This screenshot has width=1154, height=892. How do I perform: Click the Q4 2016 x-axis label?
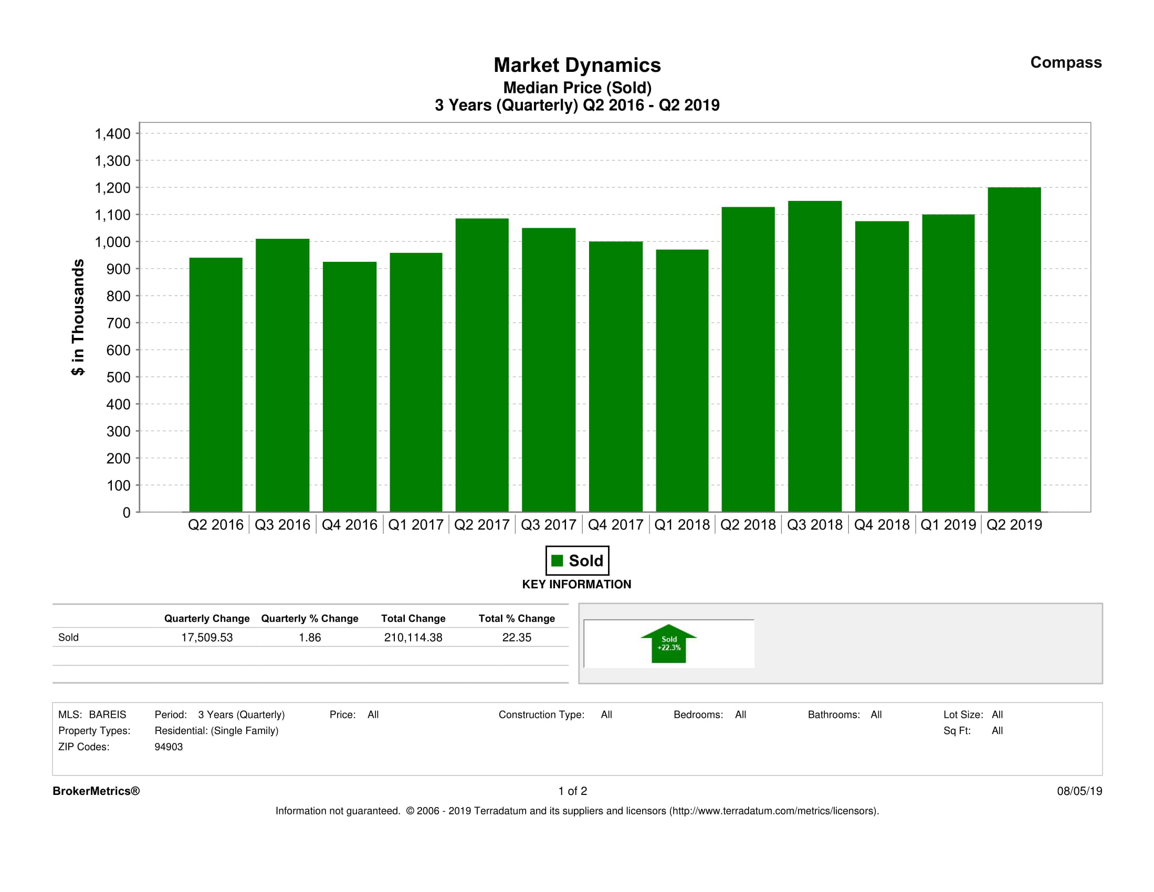[x=349, y=525]
